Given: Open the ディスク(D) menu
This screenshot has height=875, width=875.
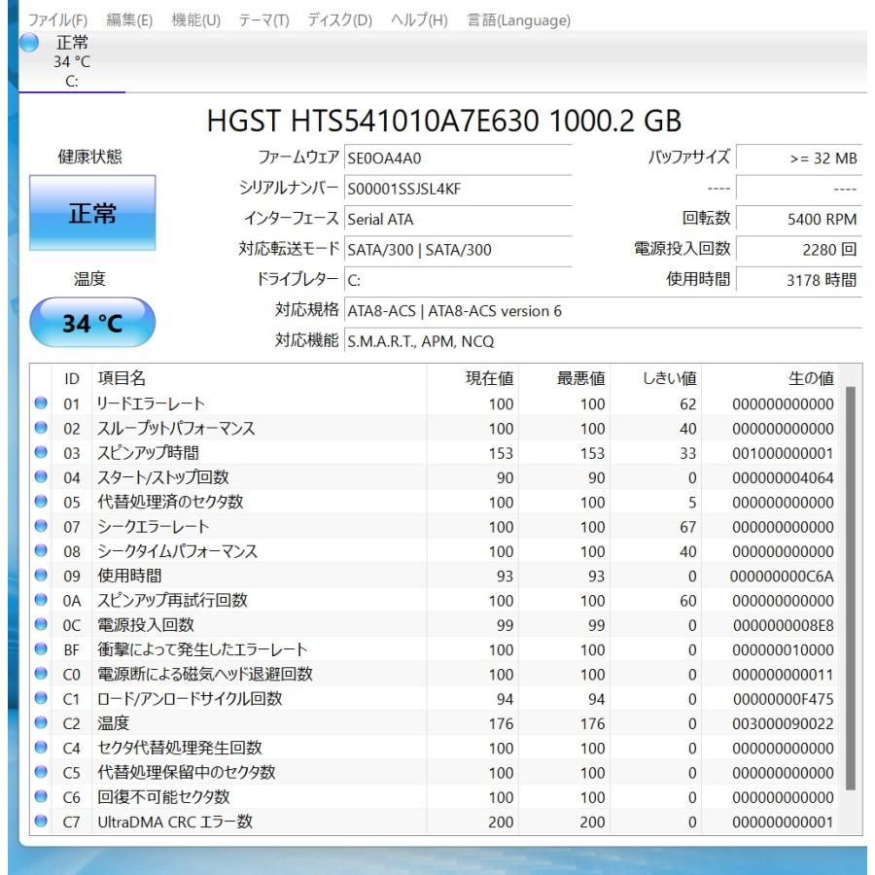Looking at the screenshot, I should click(x=340, y=20).
